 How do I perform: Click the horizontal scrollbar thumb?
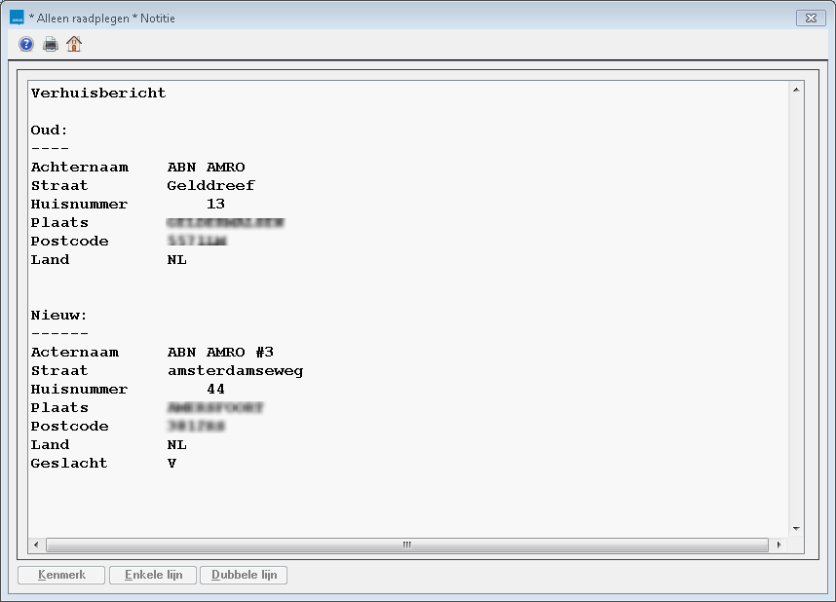pos(406,546)
